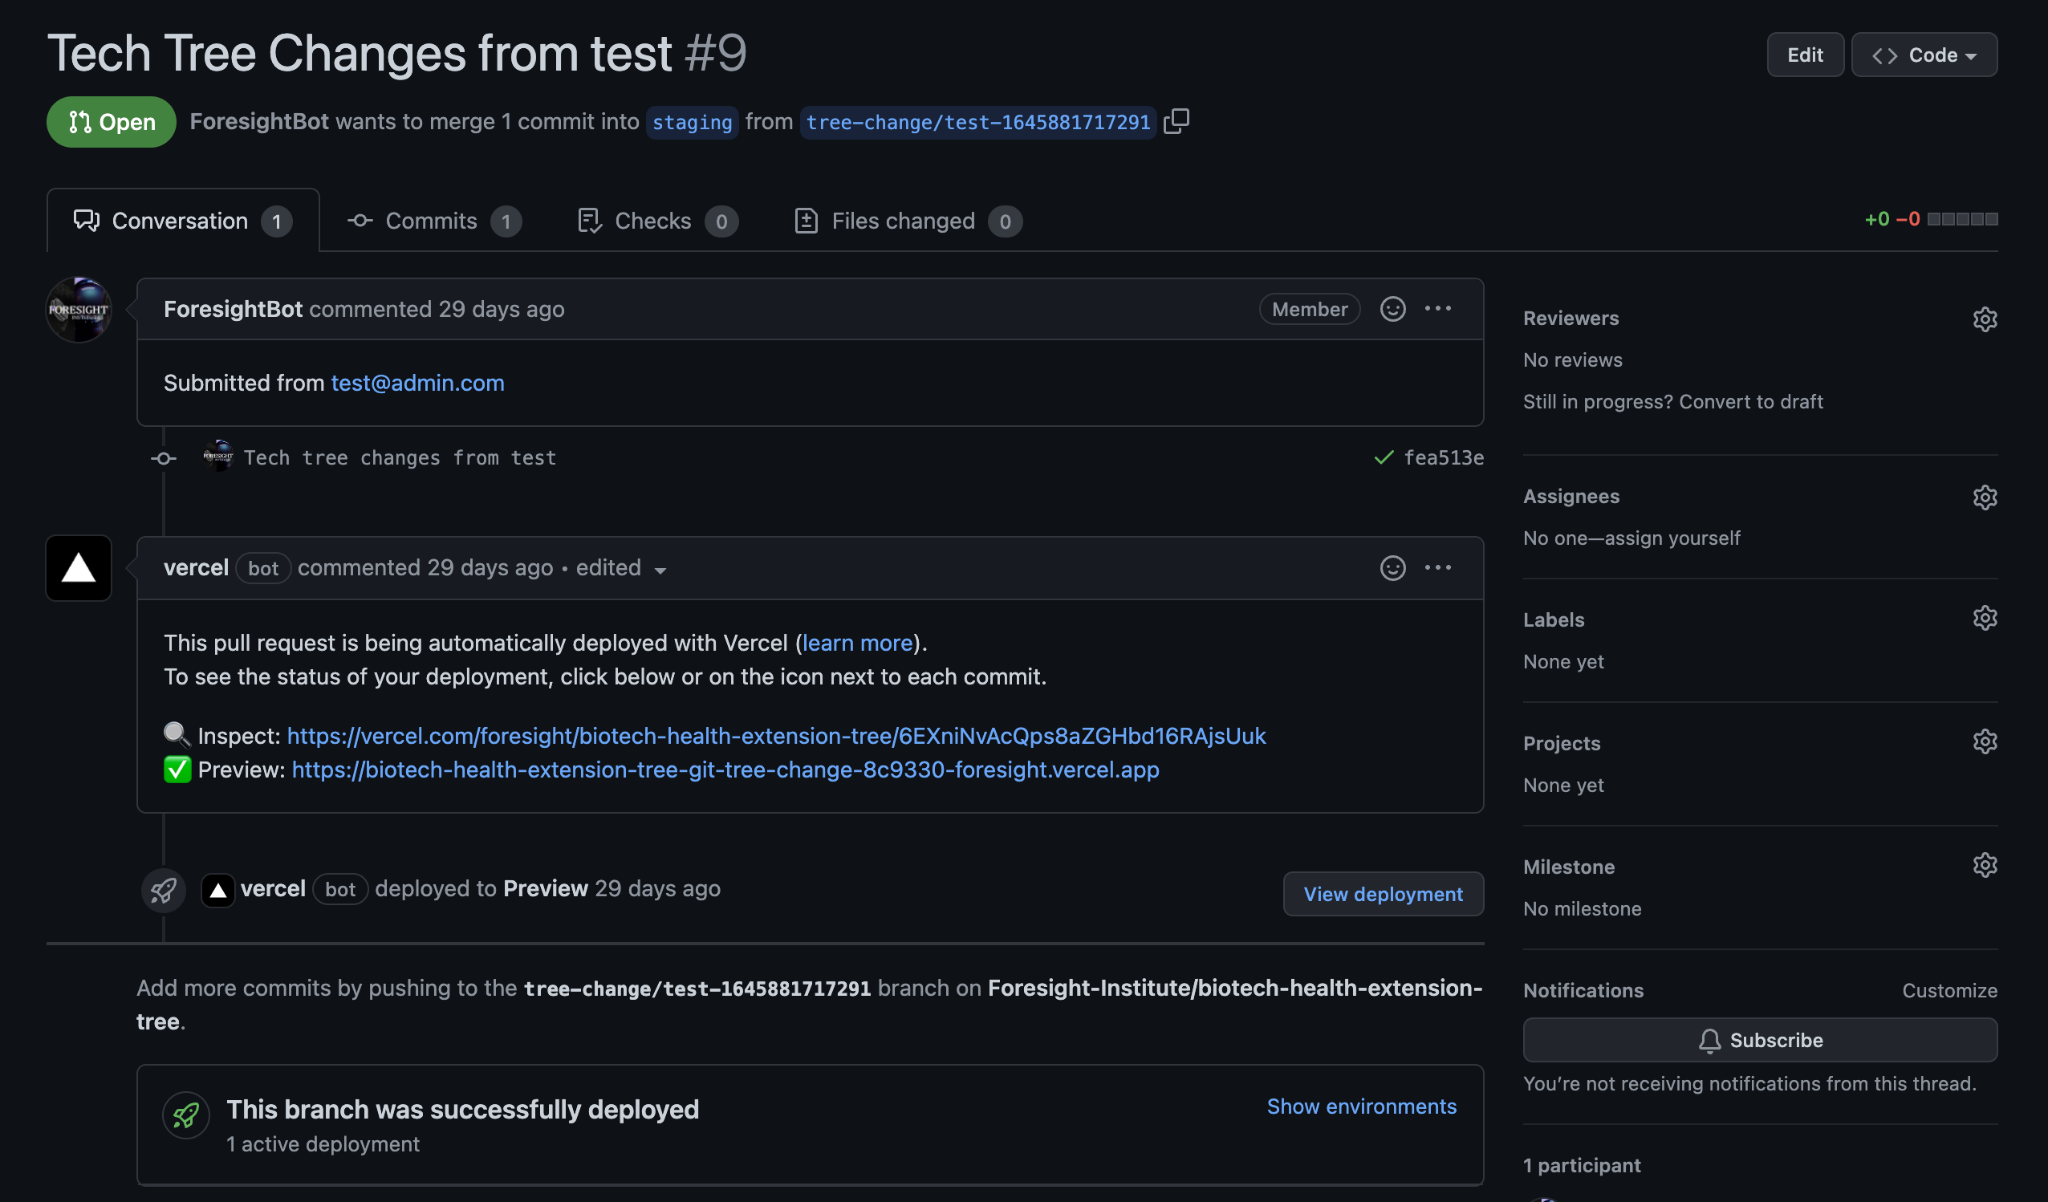Screen dimensions: 2048x1202
Task: Switch to the Commits tab
Action: coord(433,221)
